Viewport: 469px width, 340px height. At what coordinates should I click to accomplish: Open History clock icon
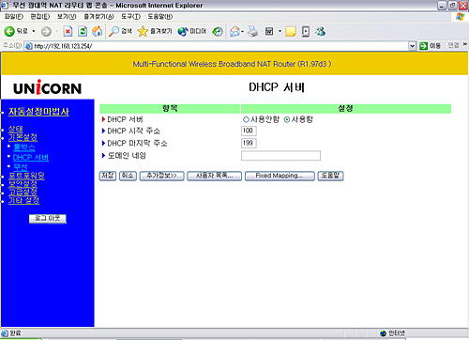click(218, 31)
